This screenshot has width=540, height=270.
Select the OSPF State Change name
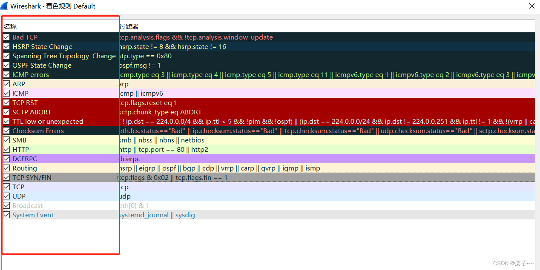pos(42,65)
